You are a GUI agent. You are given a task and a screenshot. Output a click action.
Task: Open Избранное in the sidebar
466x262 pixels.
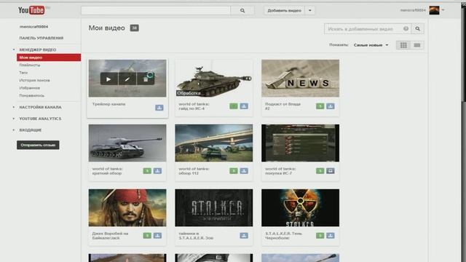click(29, 88)
